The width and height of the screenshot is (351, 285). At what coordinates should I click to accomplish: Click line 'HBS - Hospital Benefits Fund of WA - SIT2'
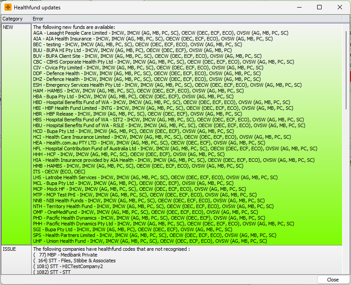point(168,120)
